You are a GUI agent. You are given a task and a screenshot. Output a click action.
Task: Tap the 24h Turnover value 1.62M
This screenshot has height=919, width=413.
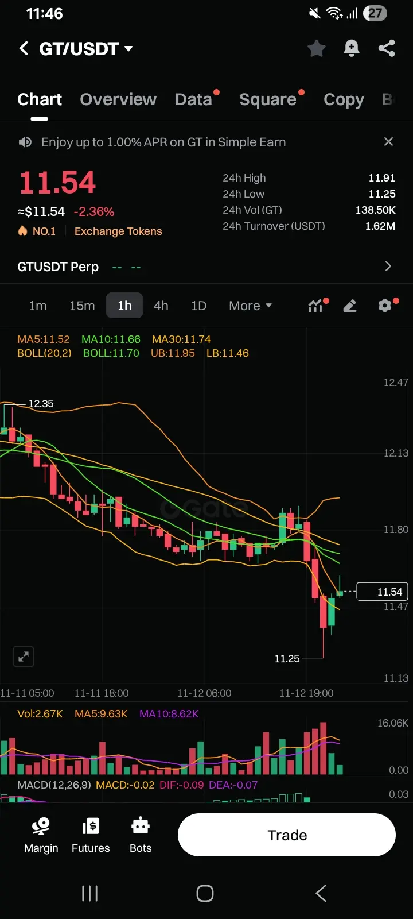pyautogui.click(x=380, y=226)
